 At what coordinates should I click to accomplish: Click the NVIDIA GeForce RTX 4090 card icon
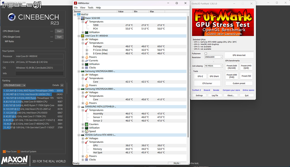[82, 135]
